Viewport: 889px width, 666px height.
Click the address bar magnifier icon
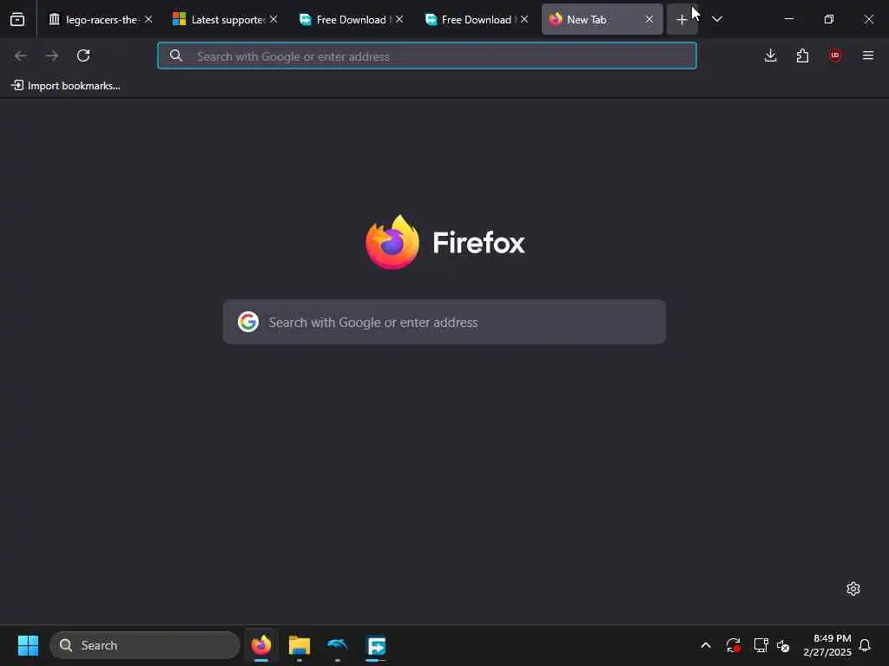[x=175, y=55]
